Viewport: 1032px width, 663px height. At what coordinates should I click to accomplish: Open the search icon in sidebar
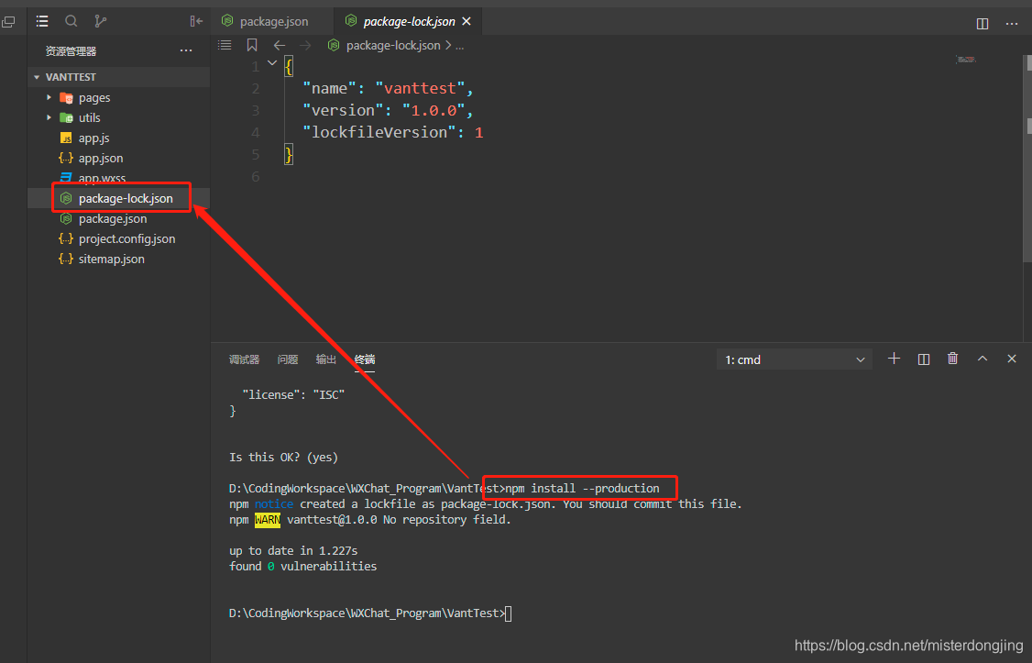coord(71,21)
